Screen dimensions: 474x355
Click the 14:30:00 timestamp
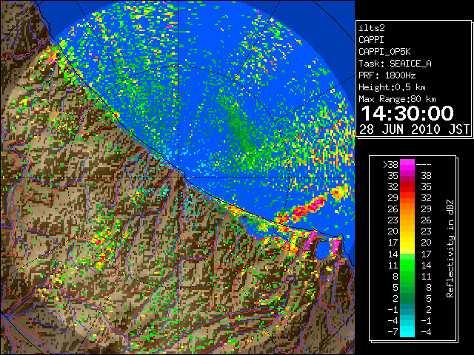point(407,113)
